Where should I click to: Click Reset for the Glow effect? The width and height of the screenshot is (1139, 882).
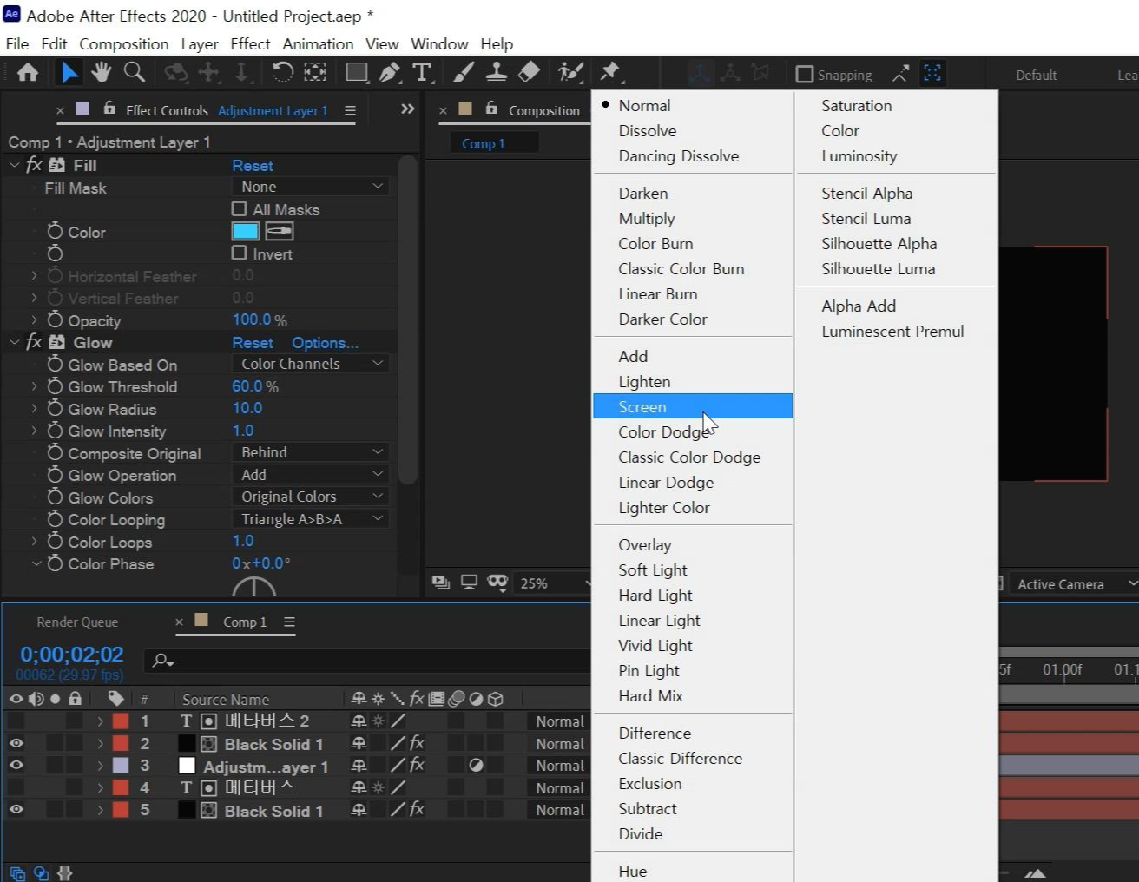[253, 342]
